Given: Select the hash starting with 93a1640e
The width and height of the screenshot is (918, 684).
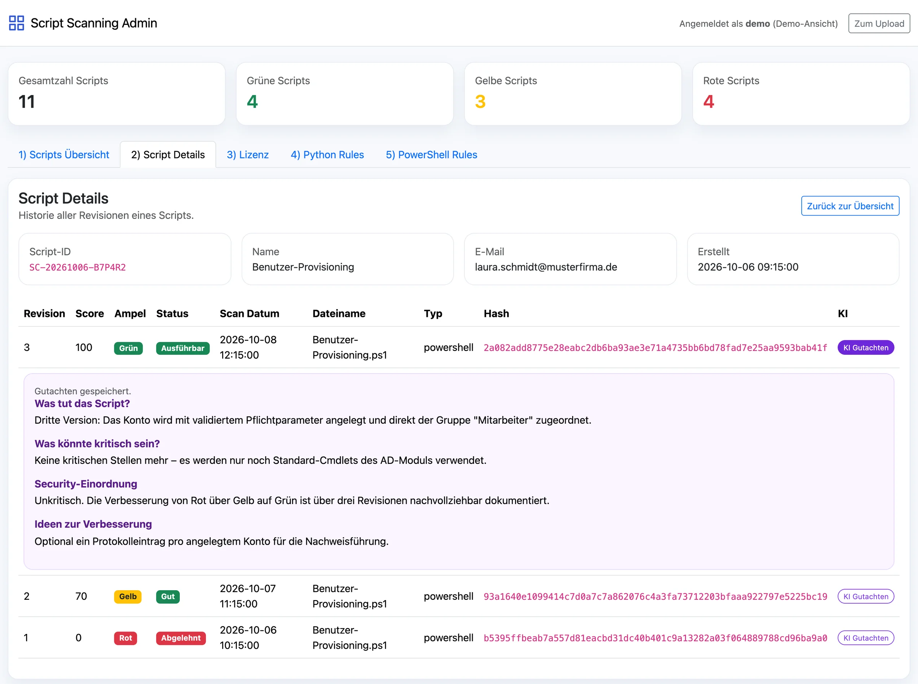Looking at the screenshot, I should [x=655, y=597].
